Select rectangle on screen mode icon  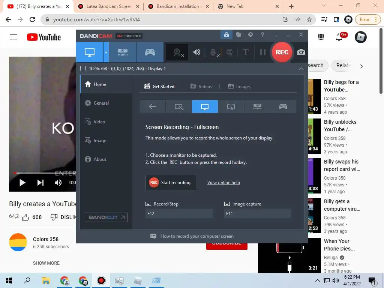tap(179, 106)
